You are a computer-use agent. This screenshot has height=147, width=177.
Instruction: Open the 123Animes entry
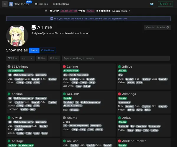20,66
